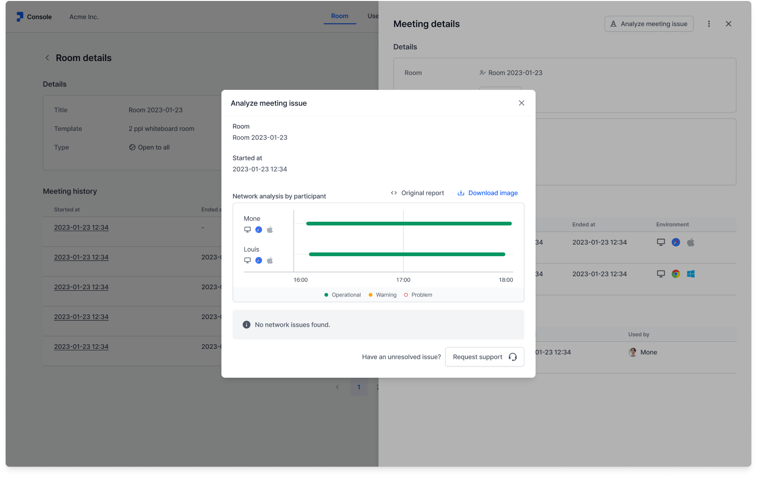This screenshot has width=757, height=477.
Task: Click the Problem legend item
Action: click(x=418, y=295)
